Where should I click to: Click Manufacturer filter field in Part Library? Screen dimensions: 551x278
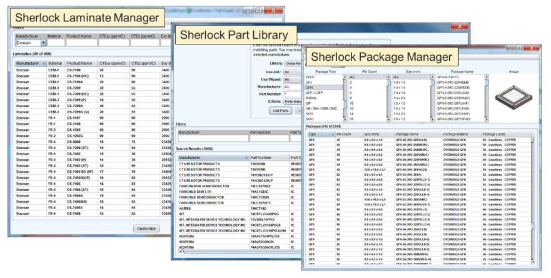213,138
